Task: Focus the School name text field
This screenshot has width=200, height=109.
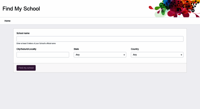Action: pos(100,39)
